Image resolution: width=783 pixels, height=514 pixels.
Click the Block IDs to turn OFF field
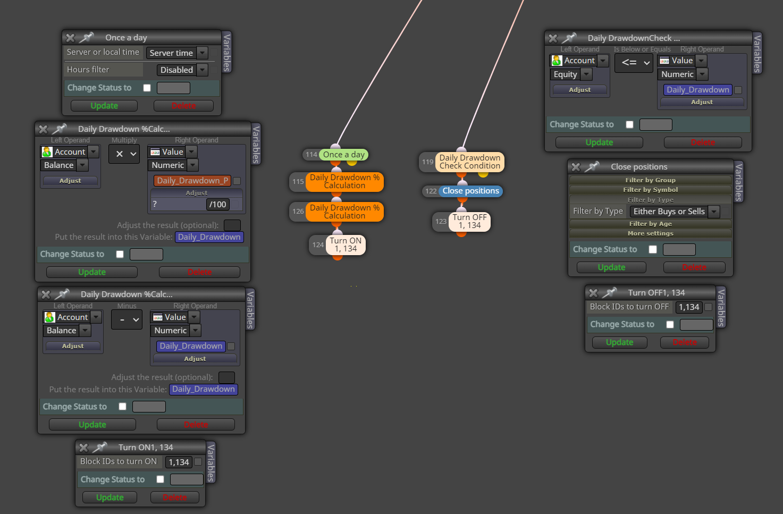pyautogui.click(x=689, y=307)
